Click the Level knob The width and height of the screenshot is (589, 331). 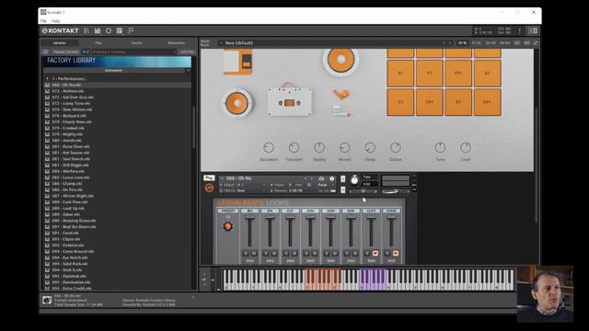click(466, 147)
